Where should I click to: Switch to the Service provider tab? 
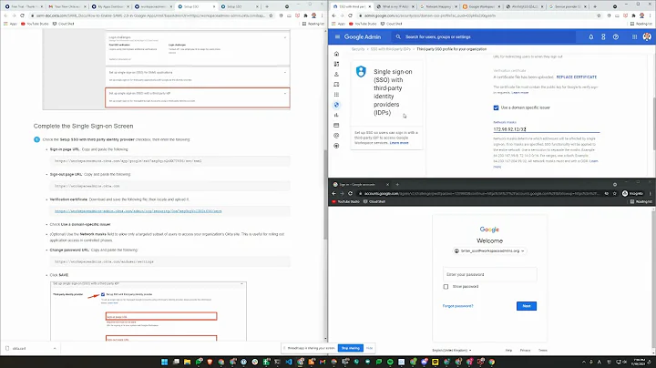pyautogui.click(x=567, y=6)
